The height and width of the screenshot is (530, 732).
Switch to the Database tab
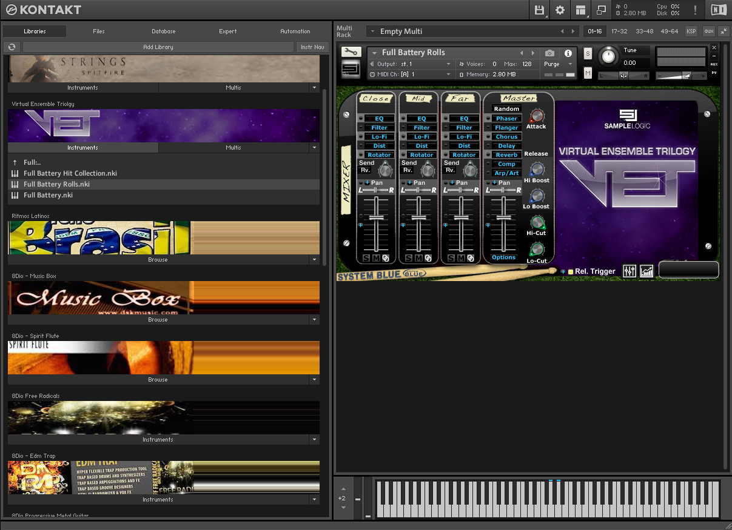pos(163,31)
